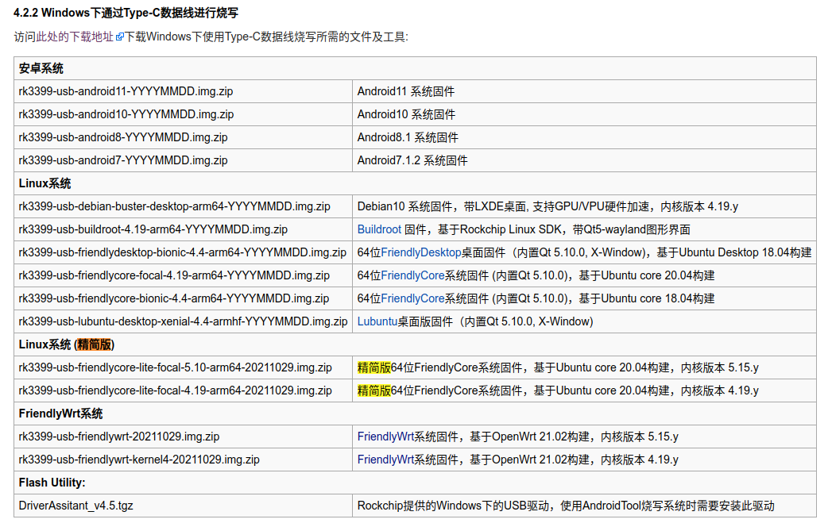
Task: Open FriendlyCore link in Ubuntu core 18.04 row
Action: pyautogui.click(x=412, y=298)
